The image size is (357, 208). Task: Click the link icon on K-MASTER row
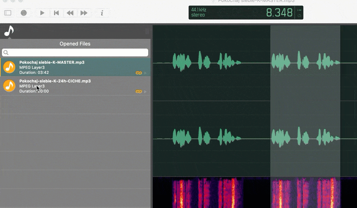point(139,73)
